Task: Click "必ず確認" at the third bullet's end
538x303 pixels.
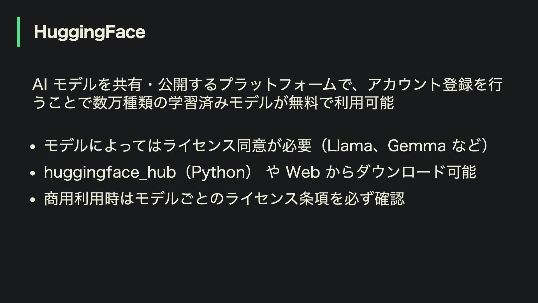Action: [x=374, y=199]
